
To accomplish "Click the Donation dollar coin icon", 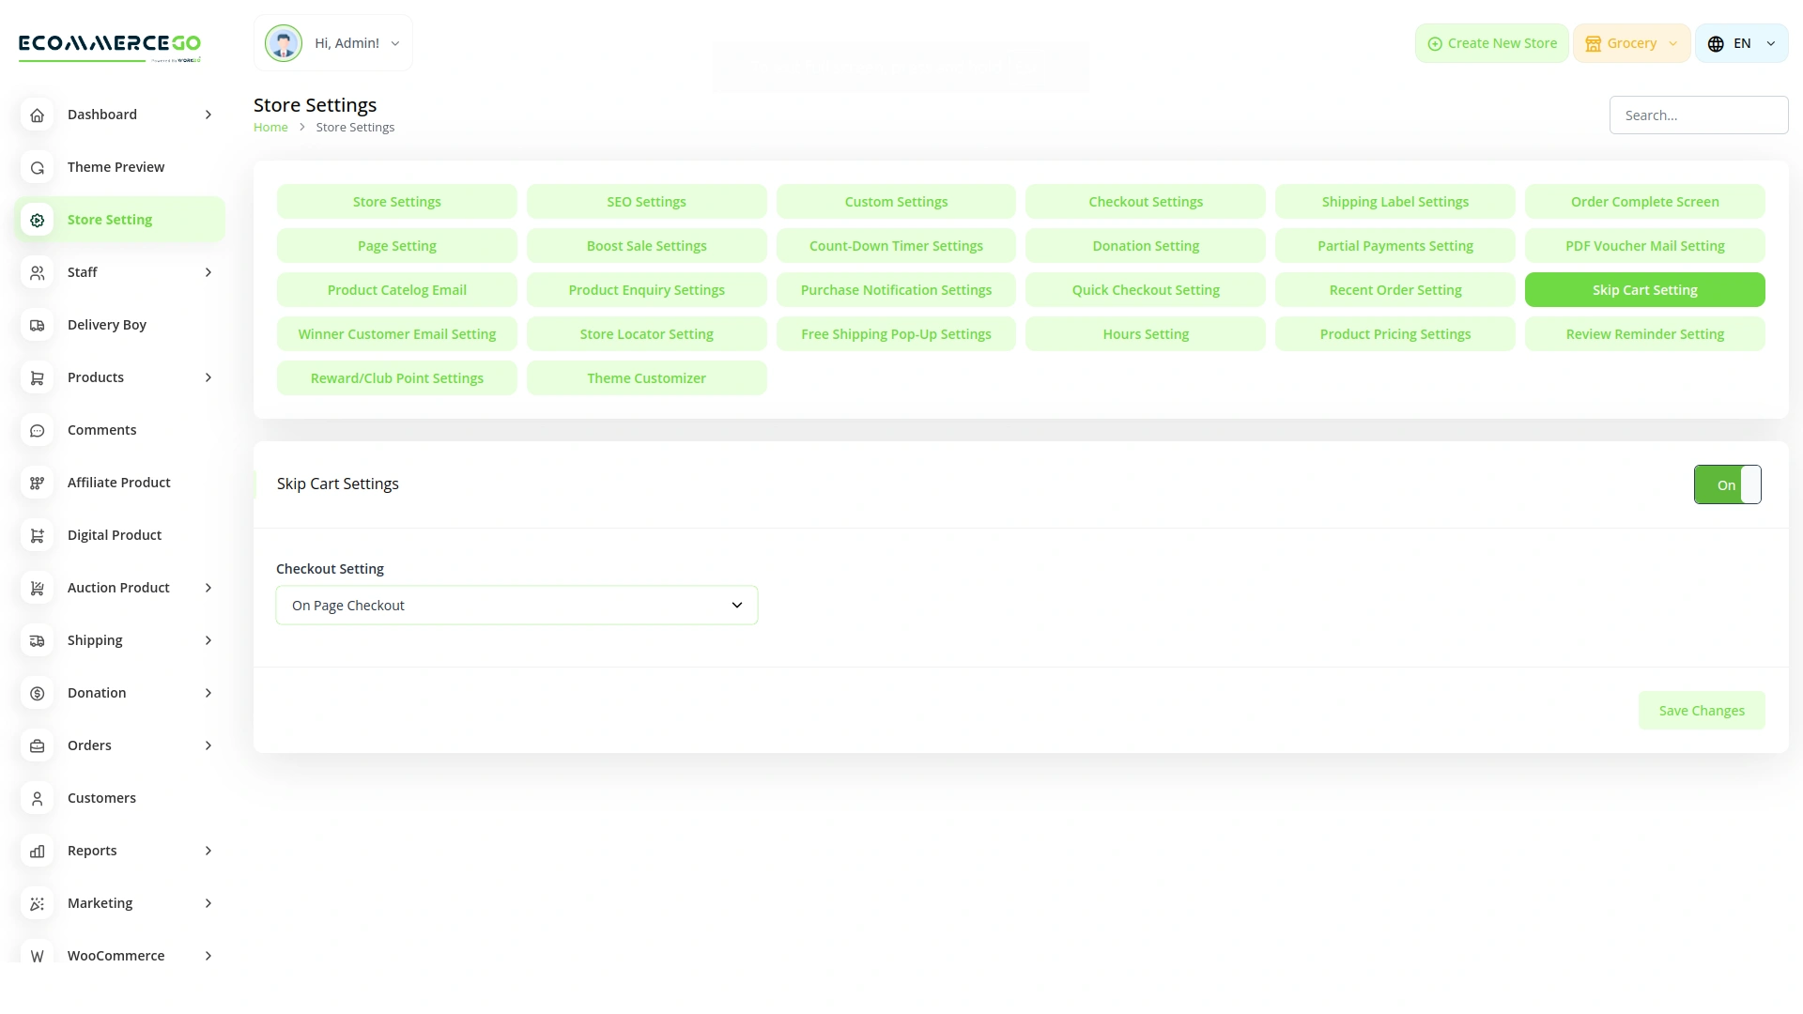I will (38, 693).
